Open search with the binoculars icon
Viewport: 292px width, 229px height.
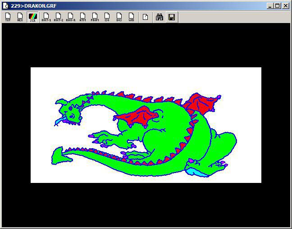click(160, 17)
